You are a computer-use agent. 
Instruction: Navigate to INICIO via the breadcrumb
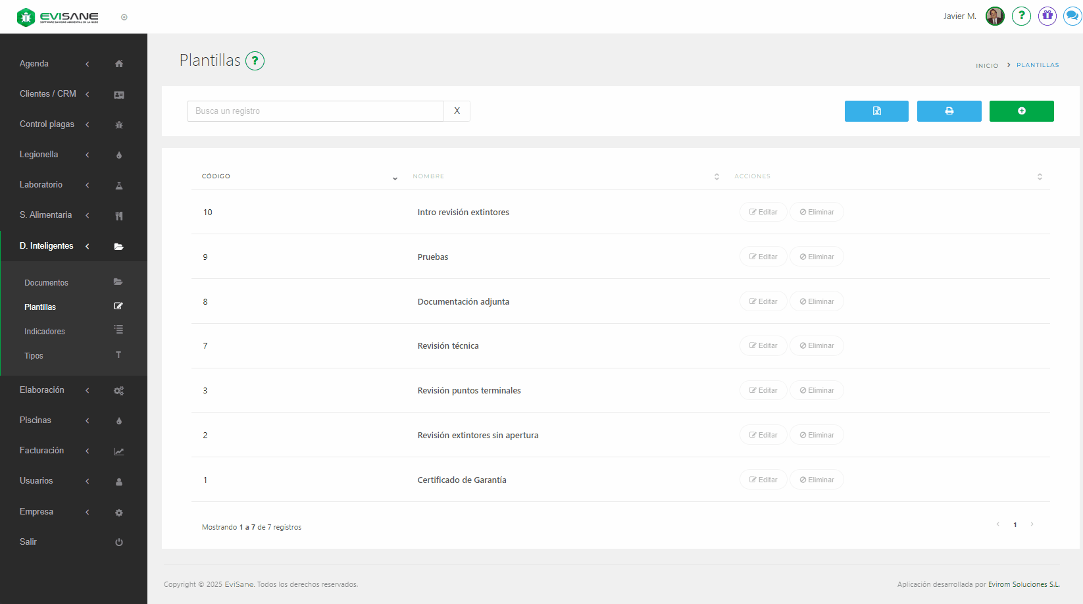(987, 65)
